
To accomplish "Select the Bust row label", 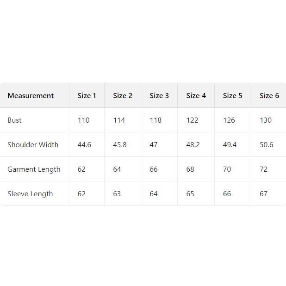I will point(14,120).
